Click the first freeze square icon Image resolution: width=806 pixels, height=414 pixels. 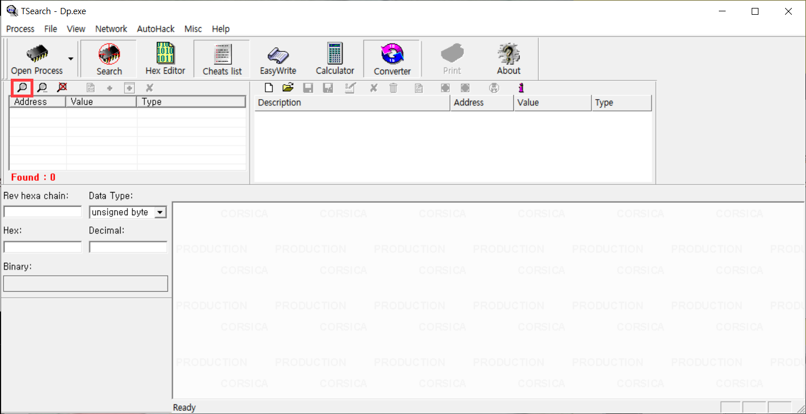click(x=445, y=88)
